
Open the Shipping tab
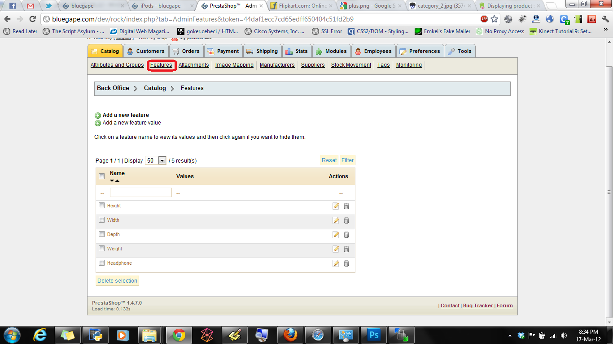[x=263, y=51]
